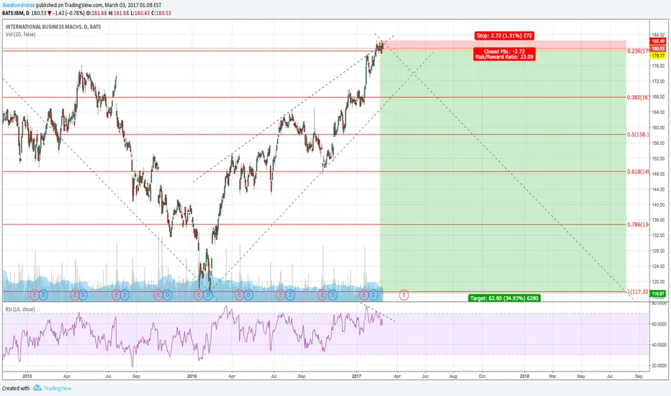Select the 0.618 Fibonacci level label

pyautogui.click(x=638, y=171)
